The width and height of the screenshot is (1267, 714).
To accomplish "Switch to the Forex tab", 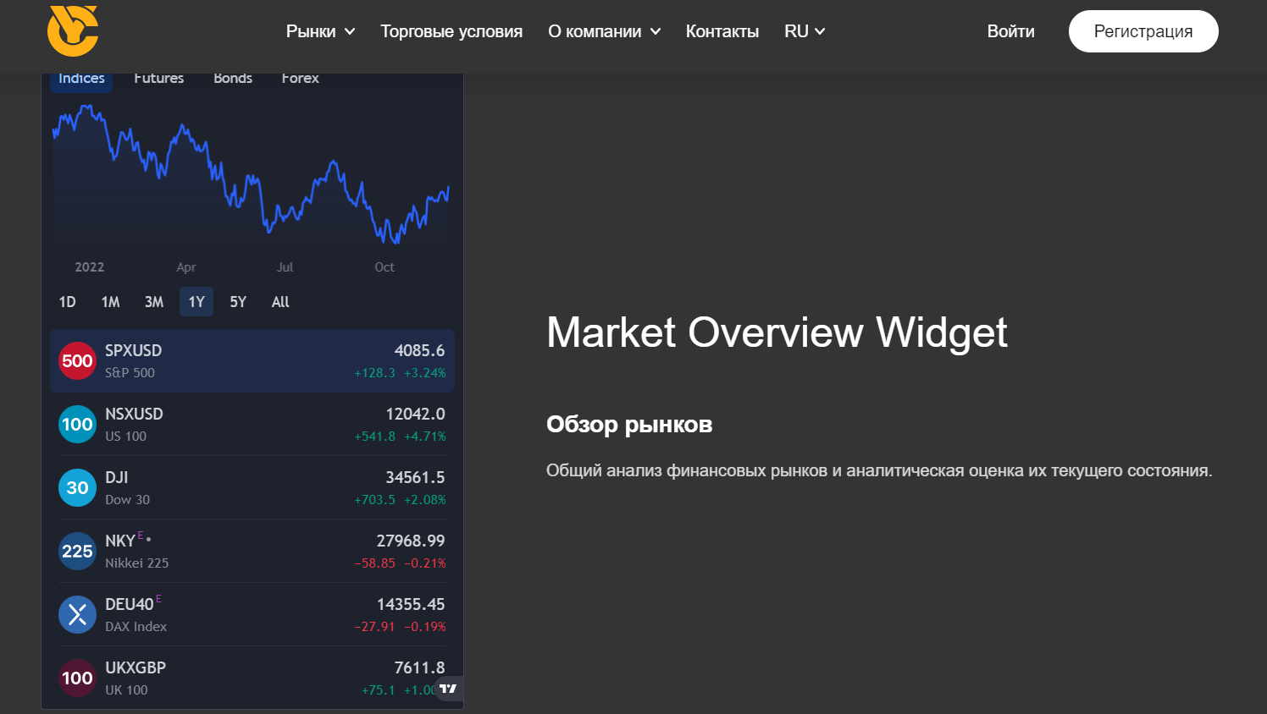I will pos(300,79).
